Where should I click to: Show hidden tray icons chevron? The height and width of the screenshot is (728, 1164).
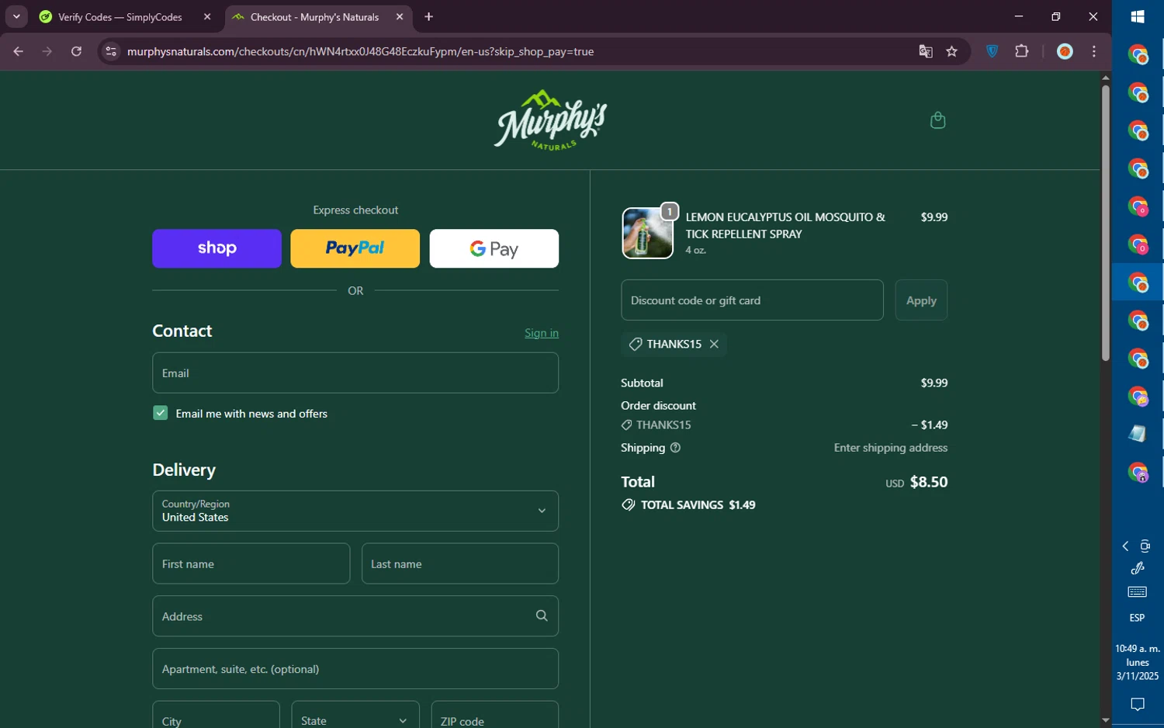click(x=1125, y=546)
